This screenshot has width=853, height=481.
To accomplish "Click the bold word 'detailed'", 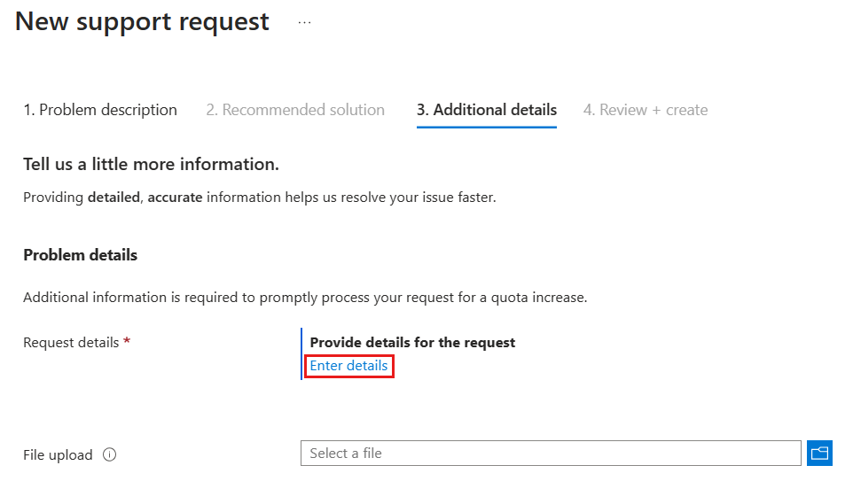I will click(x=113, y=197).
